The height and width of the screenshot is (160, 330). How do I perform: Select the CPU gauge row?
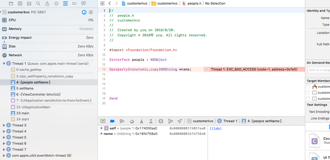pos(48,20)
